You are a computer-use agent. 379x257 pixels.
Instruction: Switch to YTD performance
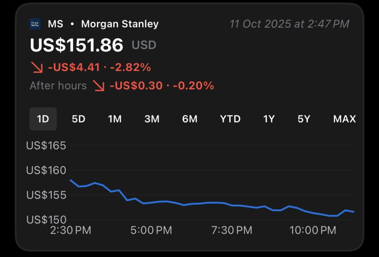point(230,119)
